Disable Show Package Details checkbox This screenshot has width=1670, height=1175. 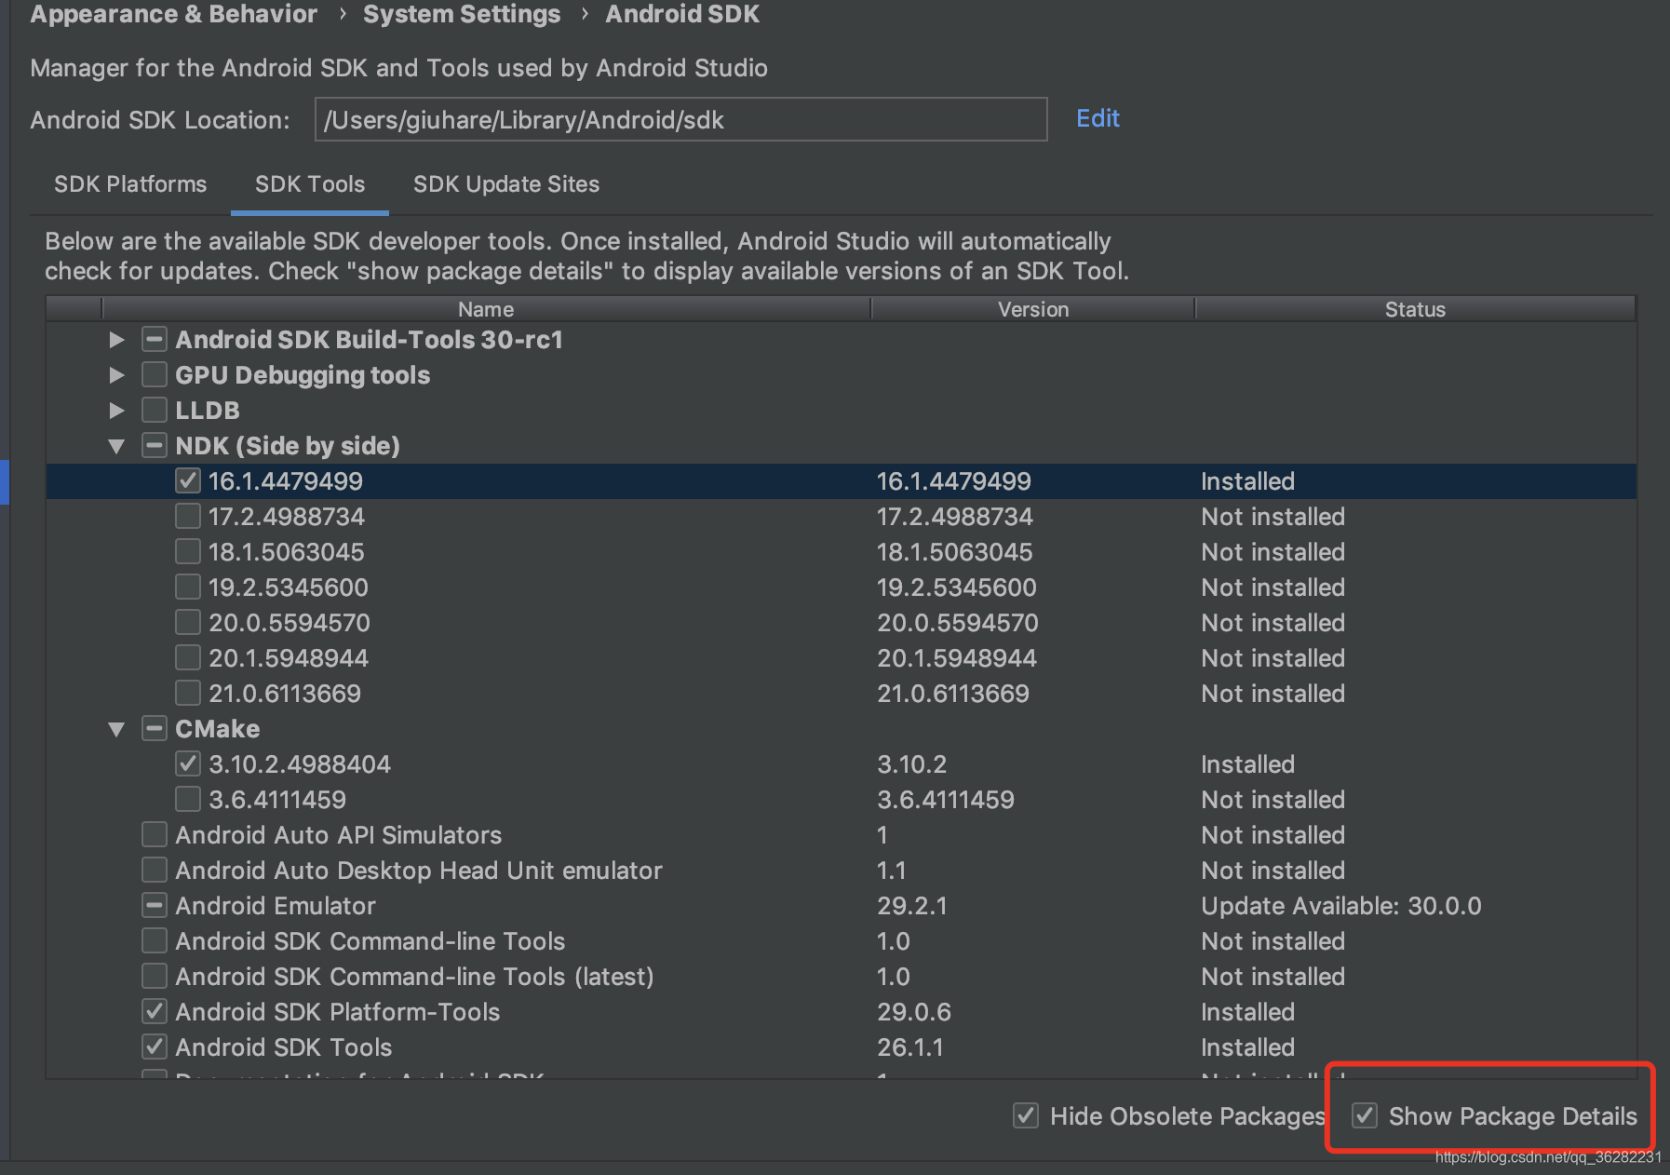1365,1115
